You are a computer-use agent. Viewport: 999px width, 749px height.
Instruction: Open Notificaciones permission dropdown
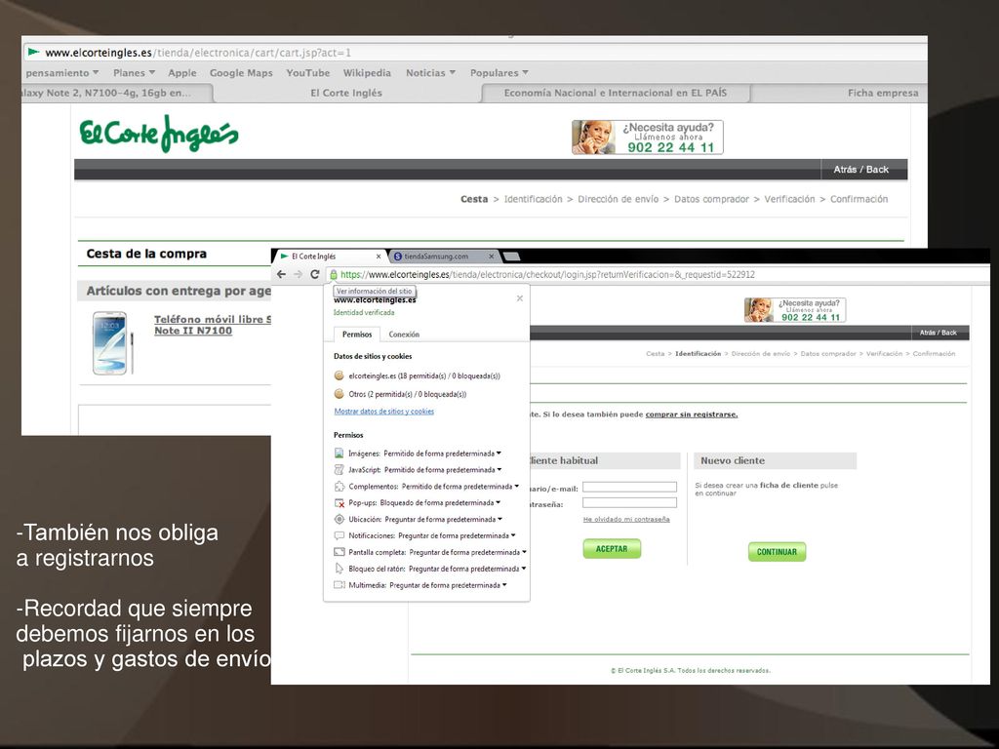[513, 535]
